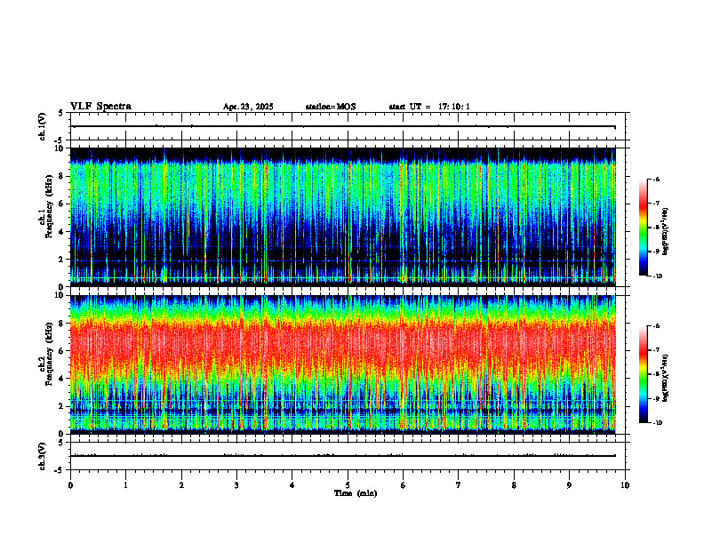Viewport: 704px width, 544px height.
Task: Click the ch.1 spectrogram color scale bar
Action: (643, 228)
